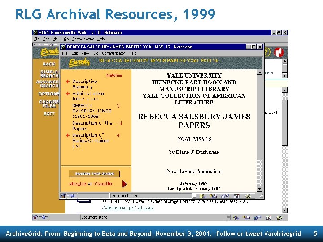Viewport: 323px width, 242px height.
Task: Choose ADVANCED SEARCH in Eureka sidebar
Action: [x=48, y=83]
